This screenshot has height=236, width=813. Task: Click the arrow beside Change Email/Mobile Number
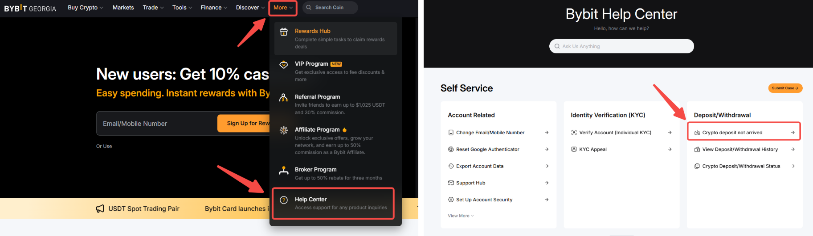click(x=547, y=132)
